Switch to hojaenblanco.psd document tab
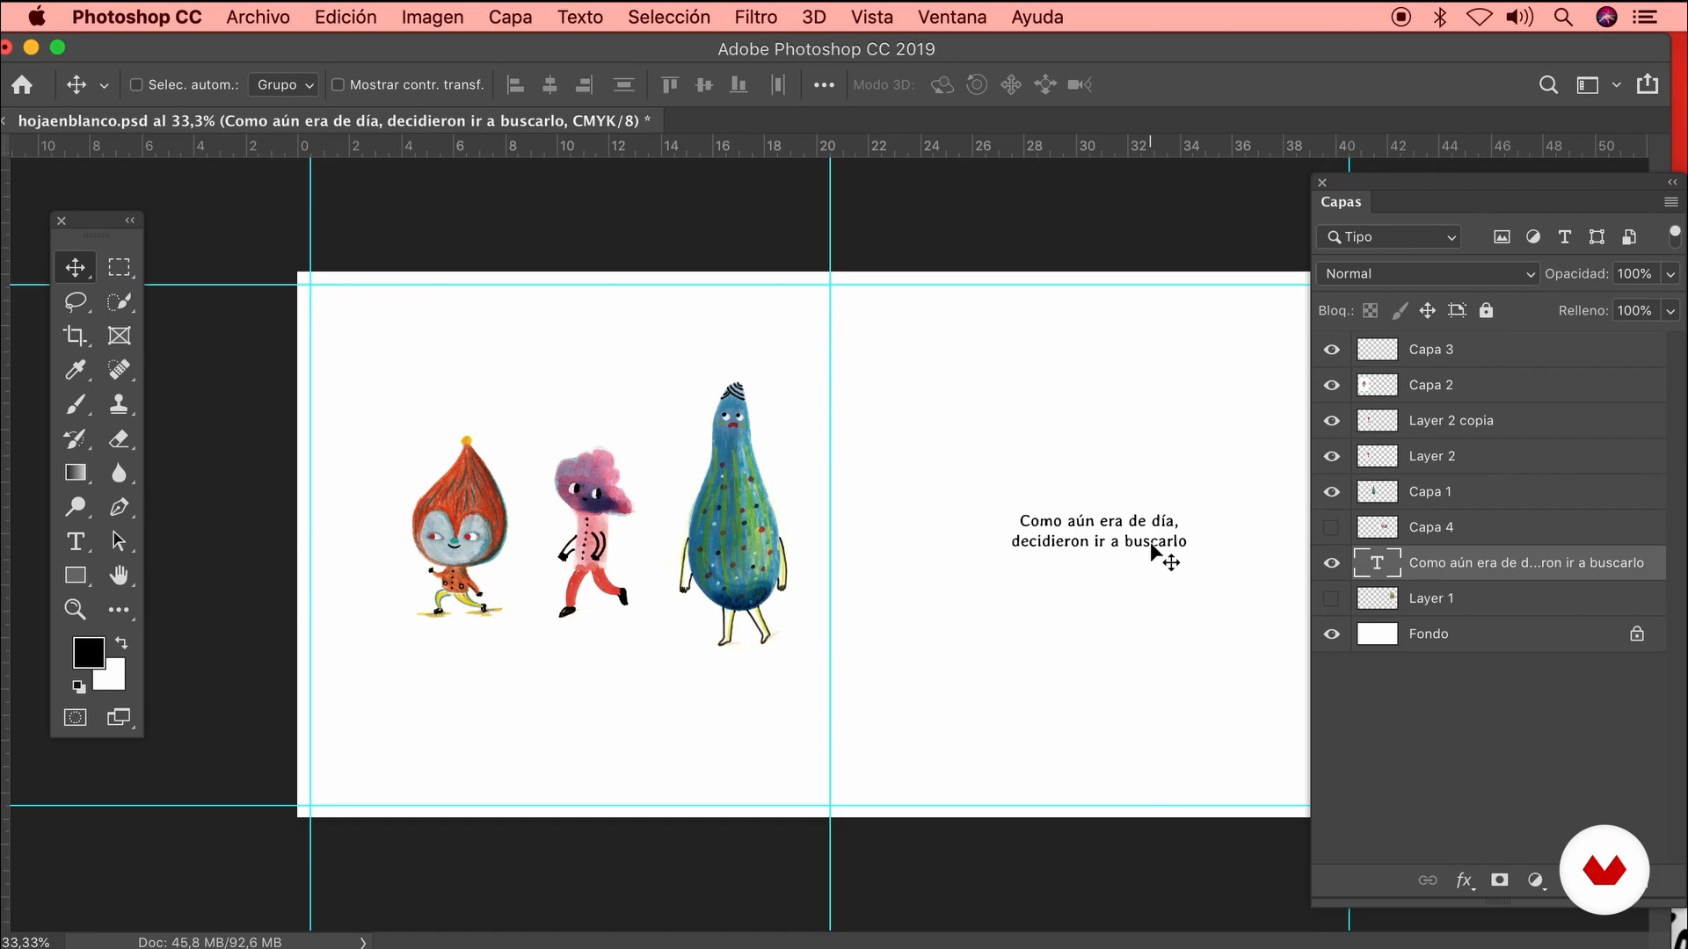 click(334, 120)
